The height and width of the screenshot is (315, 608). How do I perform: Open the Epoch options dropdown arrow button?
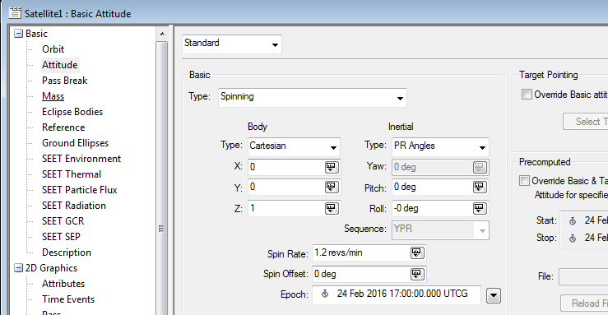(493, 295)
